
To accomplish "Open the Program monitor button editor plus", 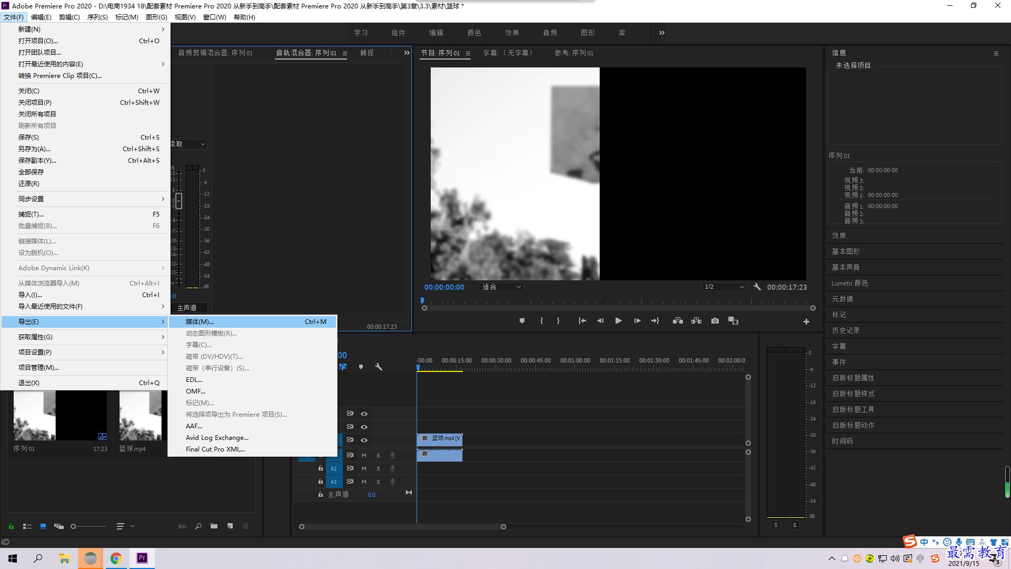I will (x=806, y=321).
